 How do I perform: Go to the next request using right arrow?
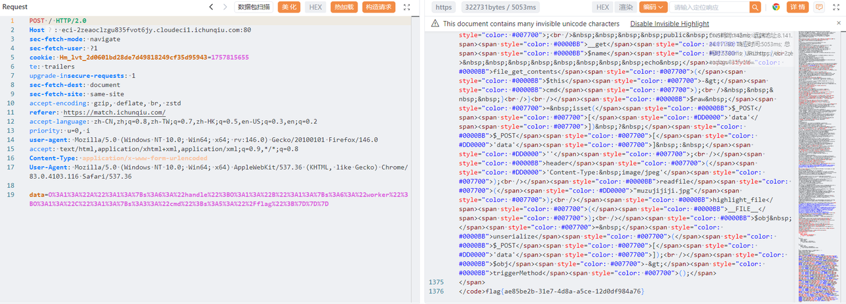coord(225,7)
